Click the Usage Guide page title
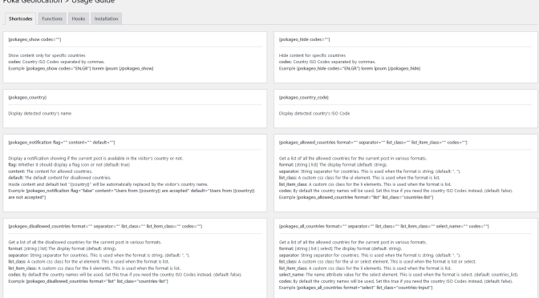This screenshot has height=298, width=539. coord(59,2)
